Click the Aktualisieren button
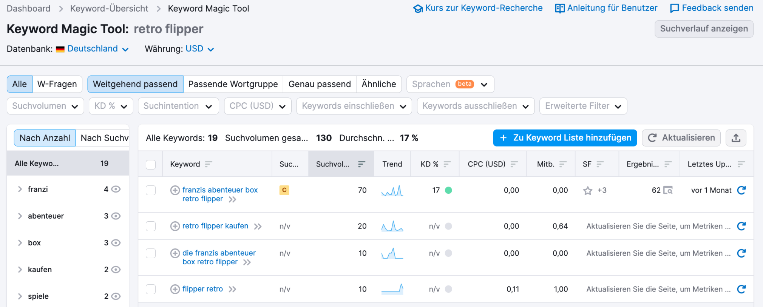 pyautogui.click(x=681, y=138)
